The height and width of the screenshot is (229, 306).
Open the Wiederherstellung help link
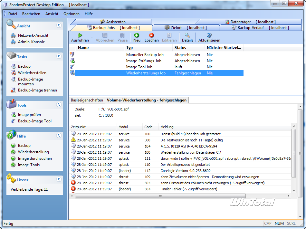click(x=33, y=152)
